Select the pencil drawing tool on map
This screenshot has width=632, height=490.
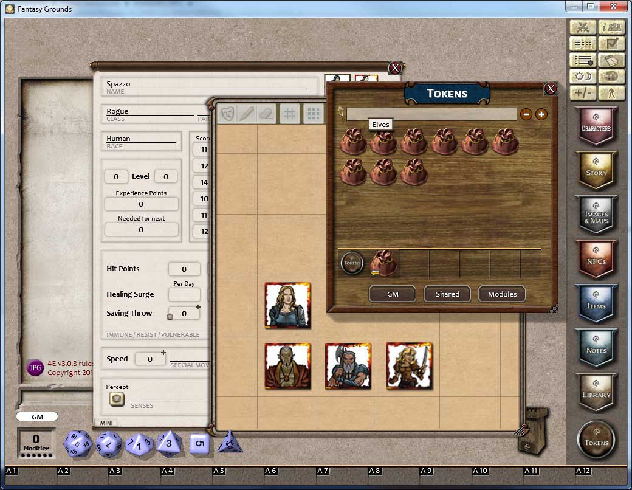(247, 114)
